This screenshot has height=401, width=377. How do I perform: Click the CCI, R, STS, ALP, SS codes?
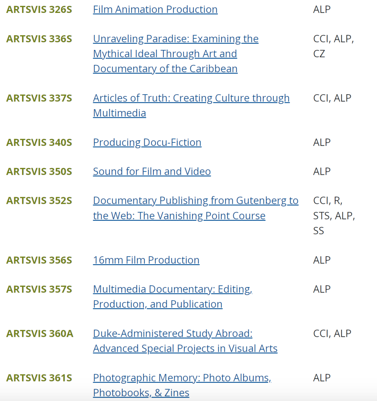point(334,216)
